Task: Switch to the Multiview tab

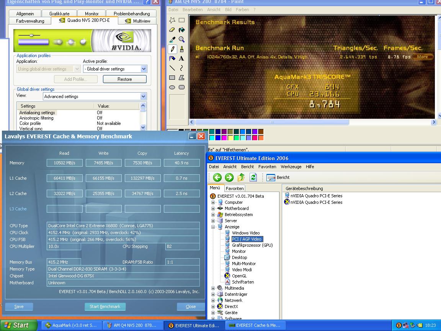Action: point(138,21)
